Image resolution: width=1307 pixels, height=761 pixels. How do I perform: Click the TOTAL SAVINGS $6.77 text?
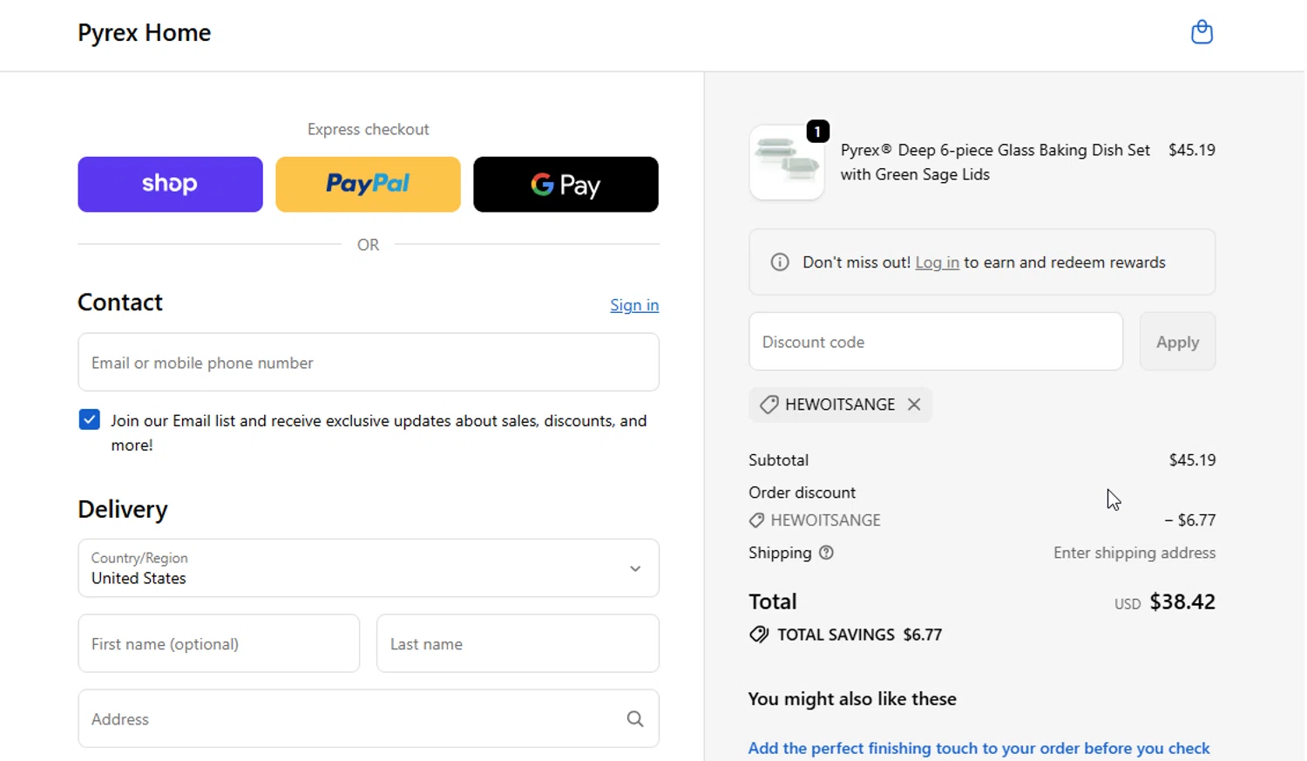point(859,635)
